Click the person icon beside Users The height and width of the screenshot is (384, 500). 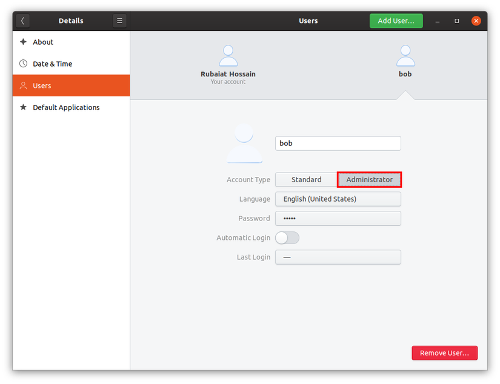(23, 85)
